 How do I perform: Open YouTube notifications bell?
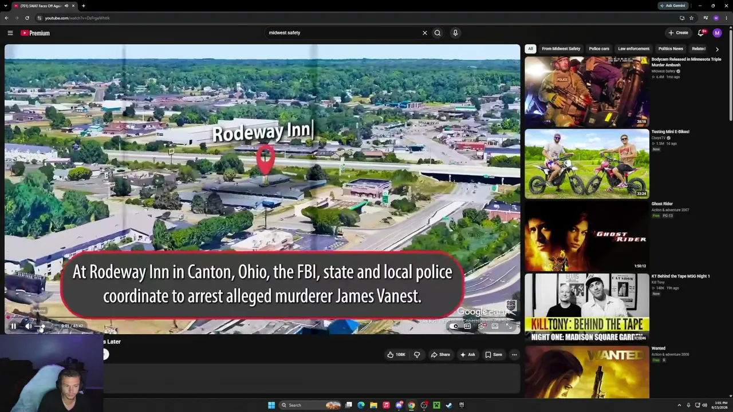[701, 33]
